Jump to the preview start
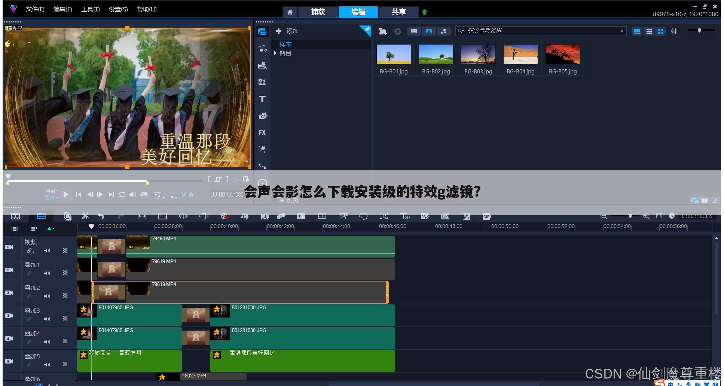Screen dimensions: 724x386 click(x=79, y=195)
